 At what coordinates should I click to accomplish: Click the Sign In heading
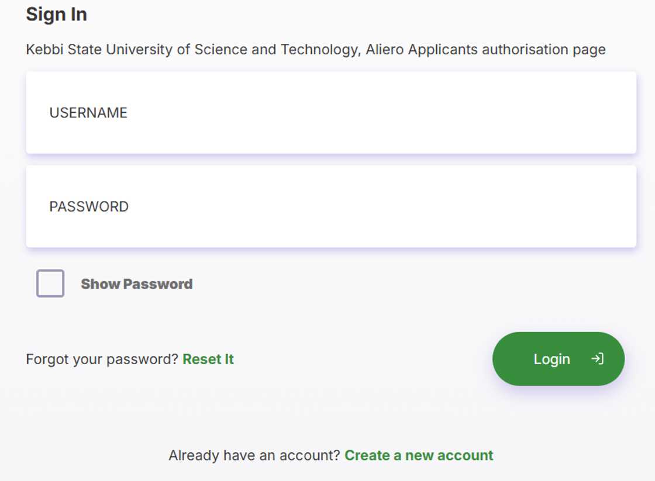tap(56, 13)
